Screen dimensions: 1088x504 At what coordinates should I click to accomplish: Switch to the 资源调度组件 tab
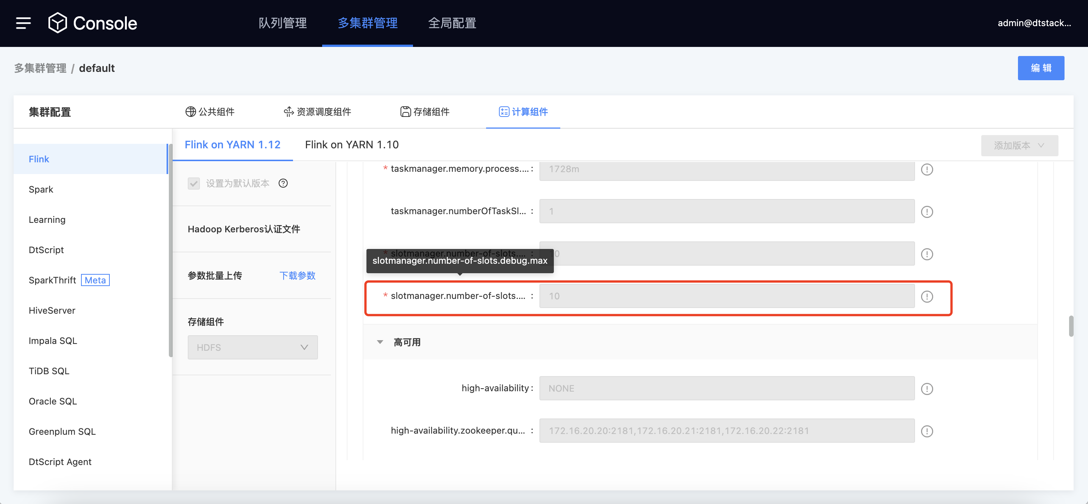click(x=317, y=112)
